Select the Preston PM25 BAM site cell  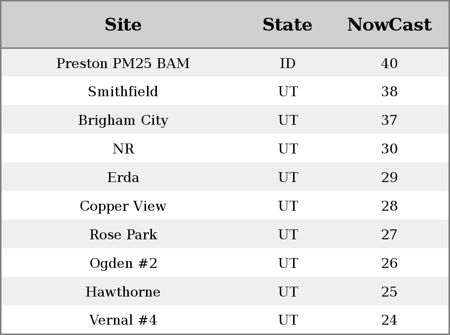123,64
